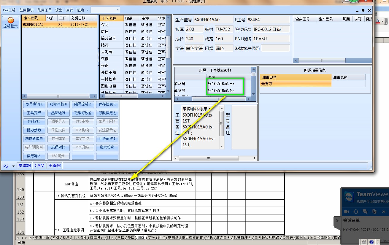Click the 流程指示 sidebar icon
This screenshot has height=245, width=389.
11,23
